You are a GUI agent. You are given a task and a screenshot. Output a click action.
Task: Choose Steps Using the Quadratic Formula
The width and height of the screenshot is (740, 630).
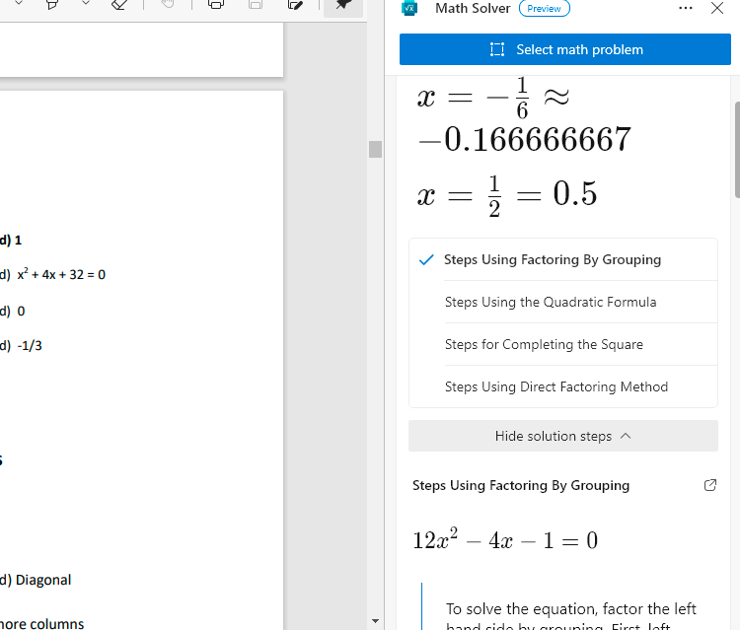coord(563,303)
